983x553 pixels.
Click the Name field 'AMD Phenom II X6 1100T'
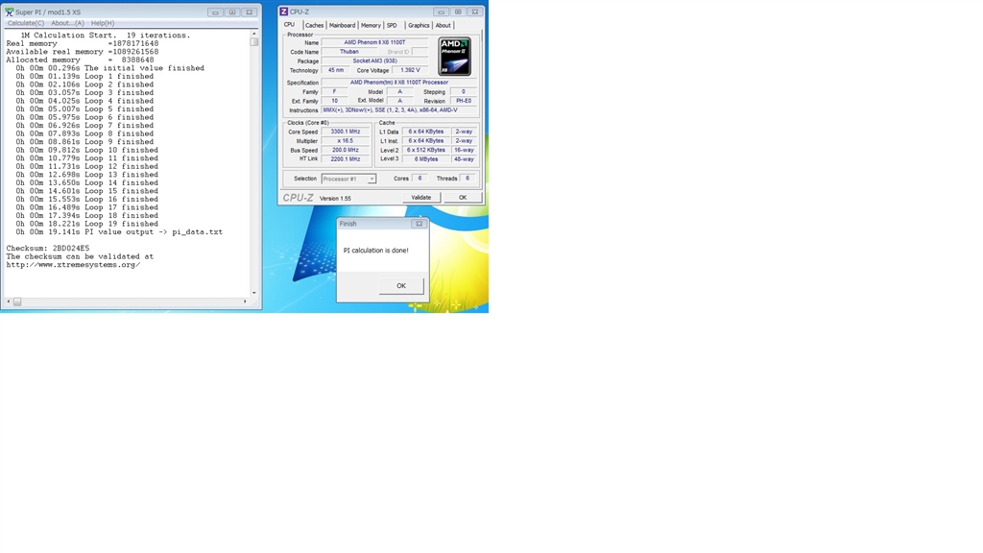pyautogui.click(x=374, y=42)
